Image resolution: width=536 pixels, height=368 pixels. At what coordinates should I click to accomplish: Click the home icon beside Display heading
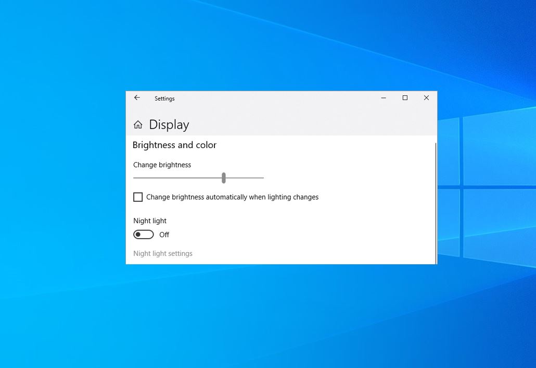(x=137, y=124)
